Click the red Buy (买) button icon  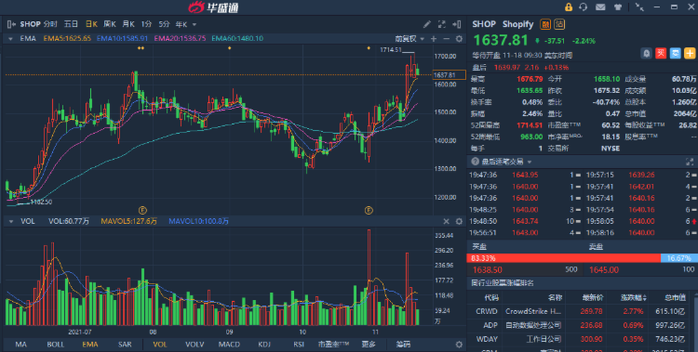(x=661, y=53)
